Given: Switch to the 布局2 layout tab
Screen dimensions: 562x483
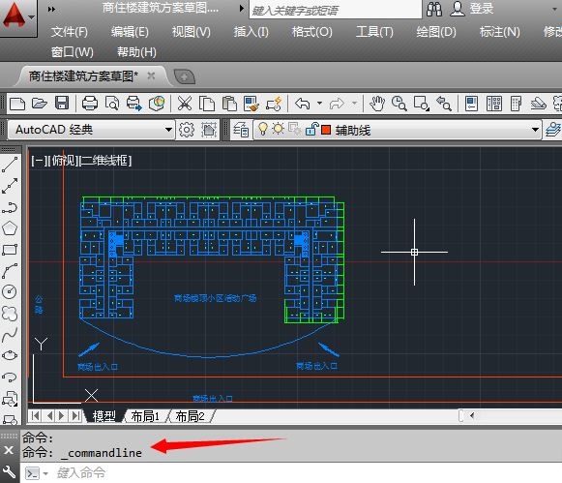Looking at the screenshot, I should [x=190, y=416].
